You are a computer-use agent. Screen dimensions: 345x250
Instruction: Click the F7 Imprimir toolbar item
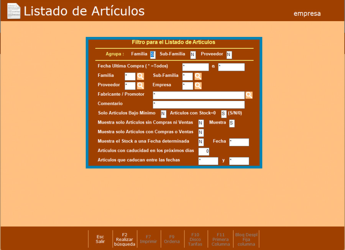coord(148,239)
